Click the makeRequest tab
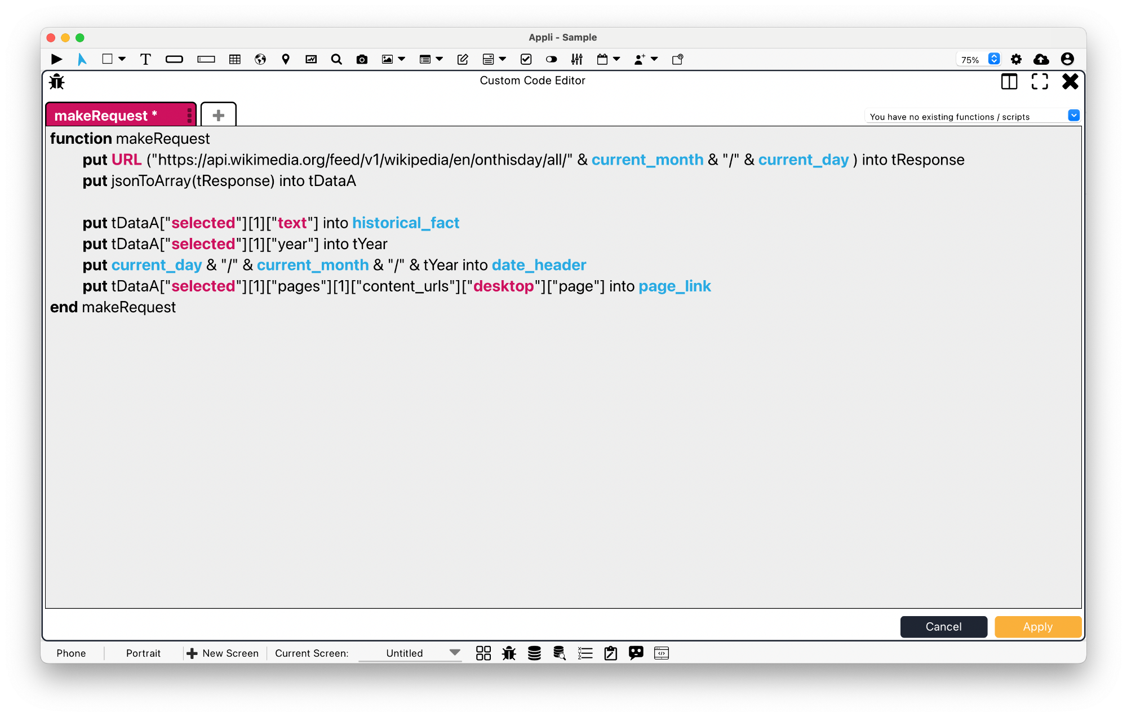 tap(116, 115)
